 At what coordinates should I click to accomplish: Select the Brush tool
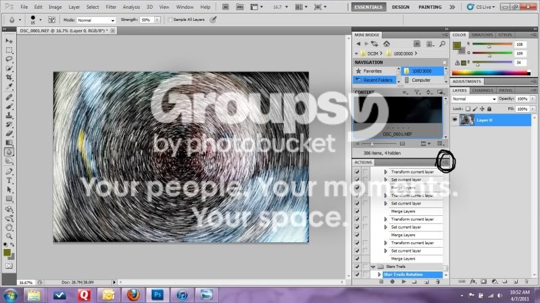coord(9,106)
